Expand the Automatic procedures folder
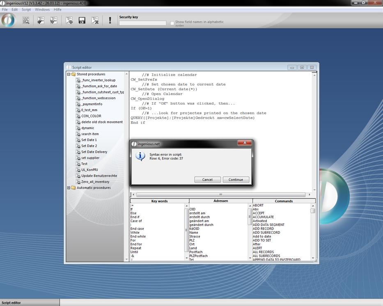 tap(69, 188)
